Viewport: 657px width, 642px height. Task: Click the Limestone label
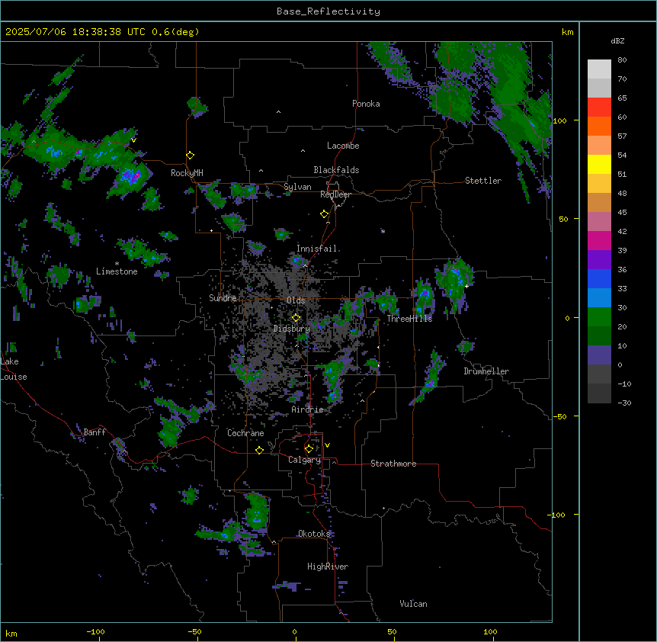(117, 271)
